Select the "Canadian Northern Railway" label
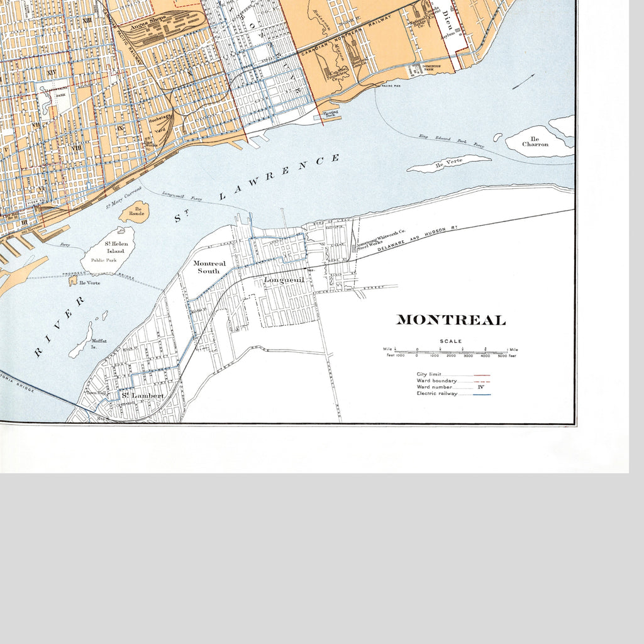Viewport: 644px width, 644px height. tap(346, 36)
